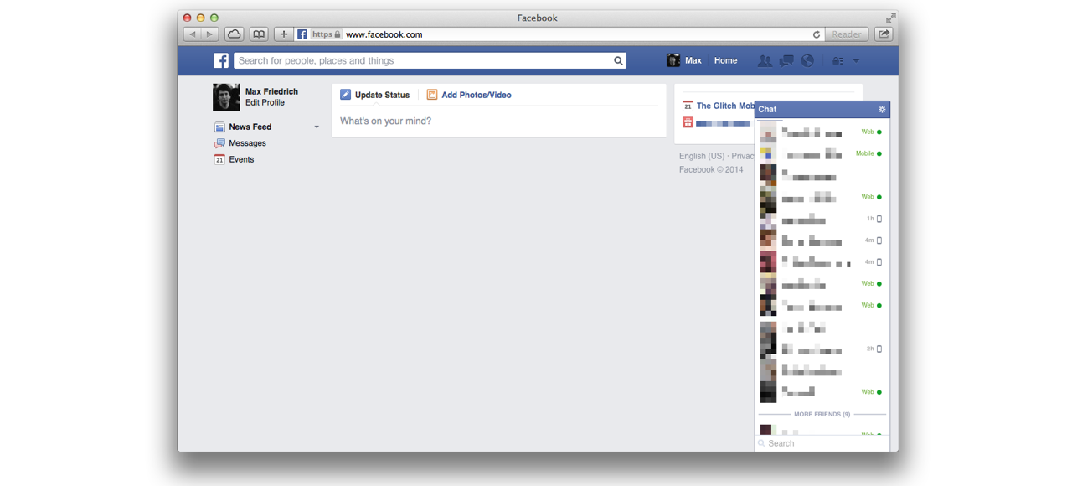Click the MORE FRIENDS (9) heading
1072x486 pixels.
pos(822,414)
